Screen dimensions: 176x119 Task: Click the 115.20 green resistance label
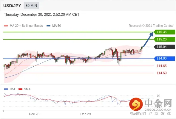(164, 39)
